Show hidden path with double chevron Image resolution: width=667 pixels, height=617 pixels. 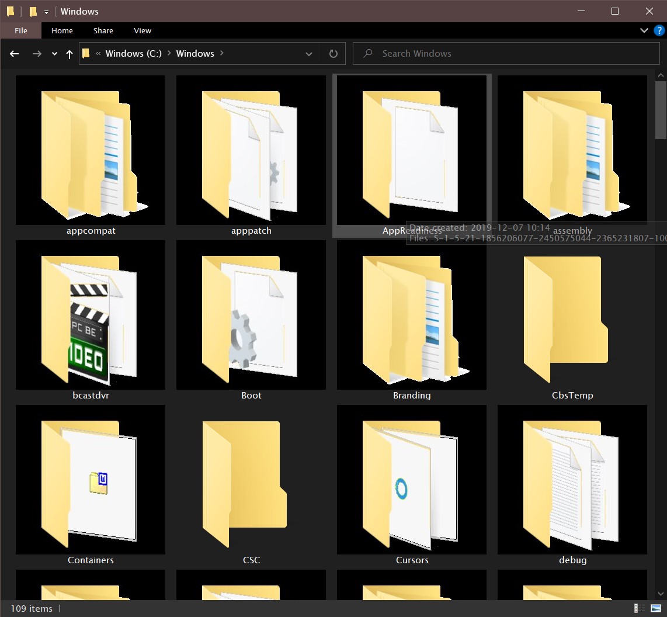tap(98, 53)
